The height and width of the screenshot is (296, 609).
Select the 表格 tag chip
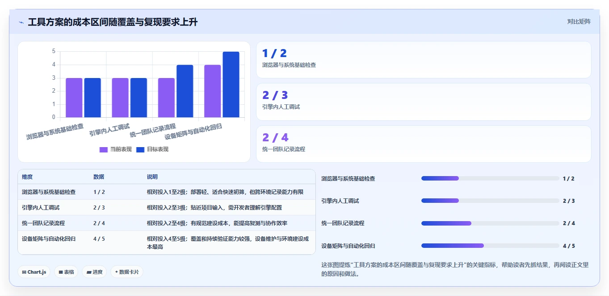click(66, 272)
